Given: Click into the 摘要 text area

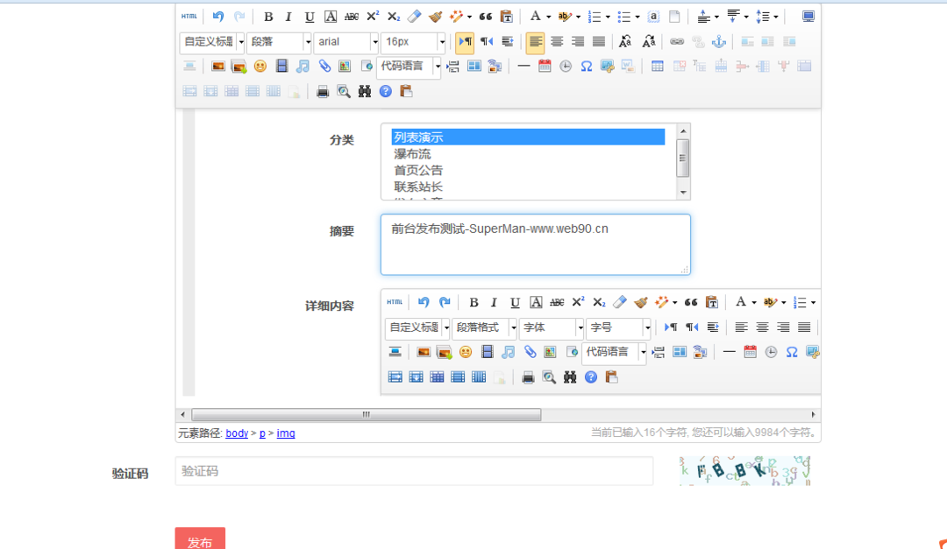Looking at the screenshot, I should 535,244.
